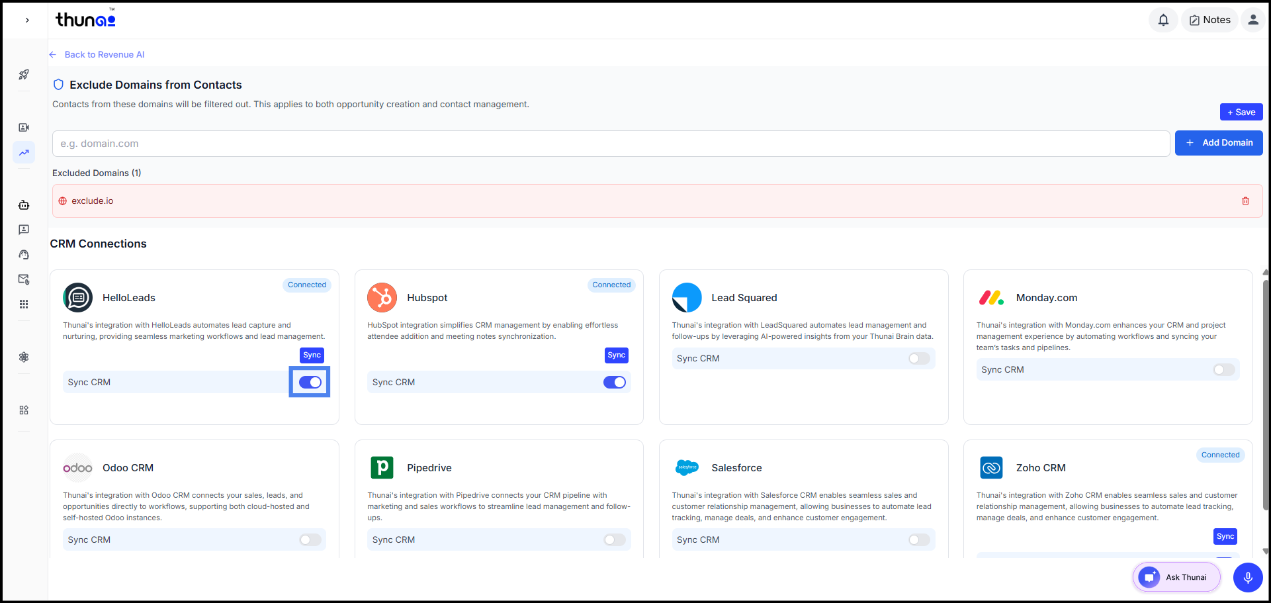Go back to Revenue AI

point(97,54)
